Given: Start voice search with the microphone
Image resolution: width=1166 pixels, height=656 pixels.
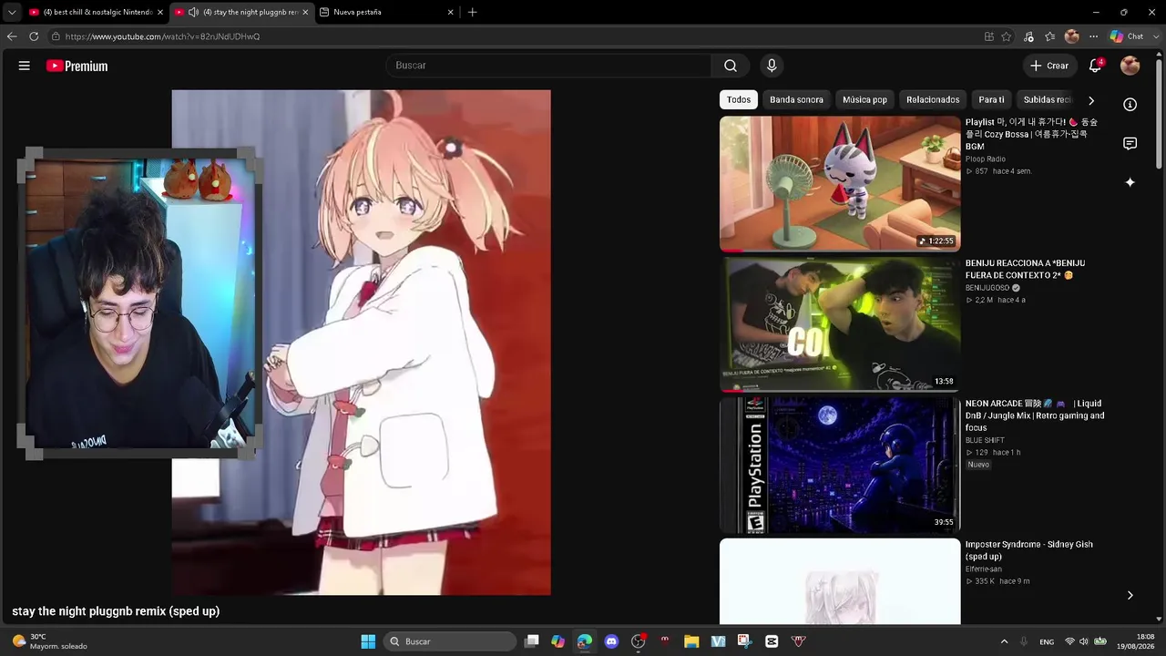Looking at the screenshot, I should [772, 66].
